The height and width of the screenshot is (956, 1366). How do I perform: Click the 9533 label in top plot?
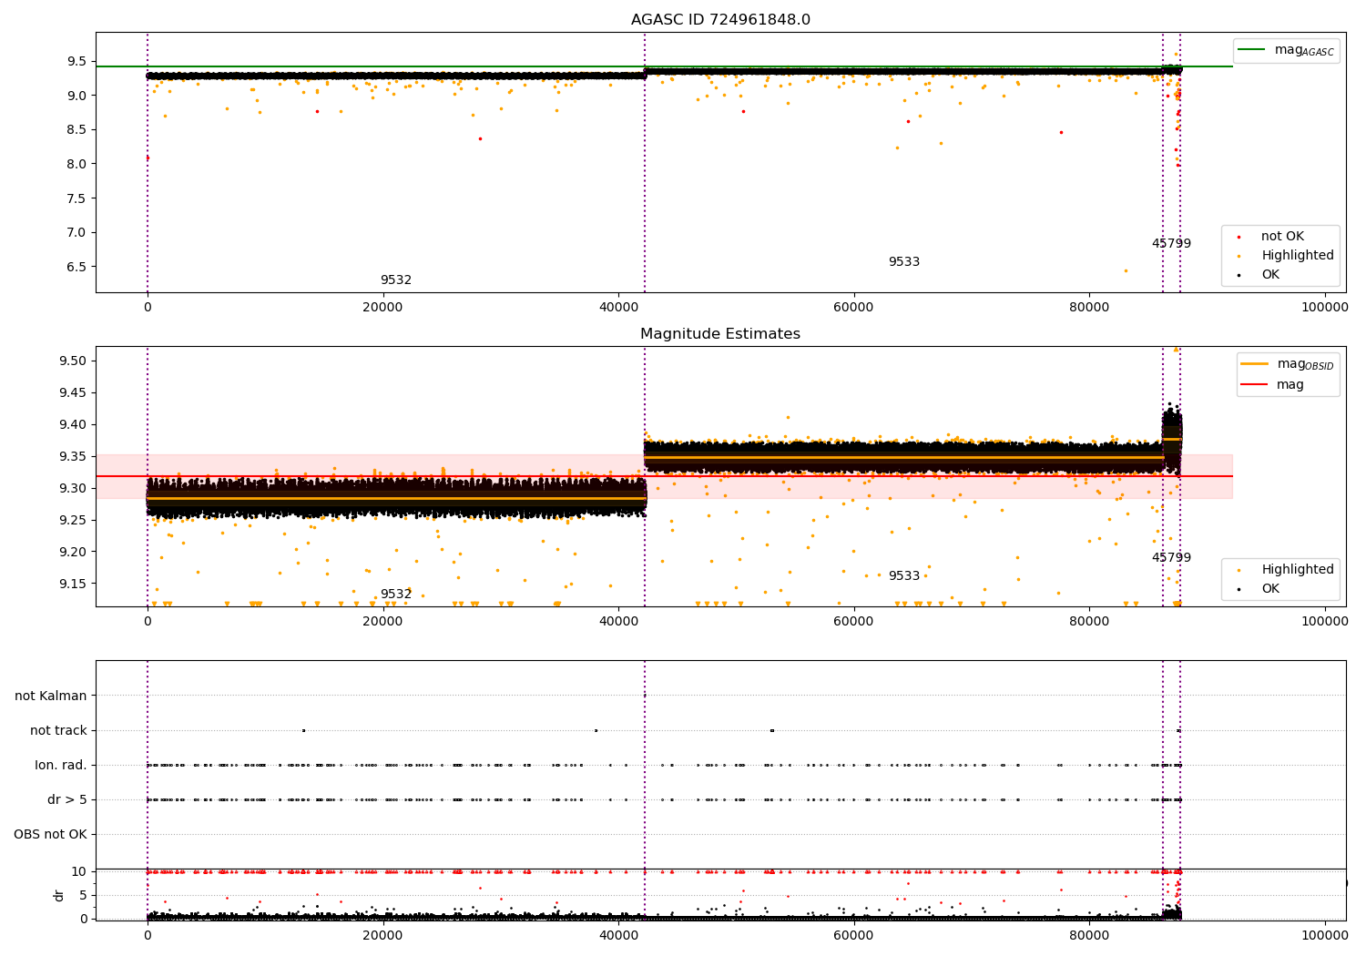click(x=904, y=262)
